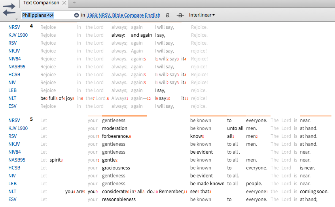
Task: Click 'alway:' in KJV 1900 row
Action: 118,35
